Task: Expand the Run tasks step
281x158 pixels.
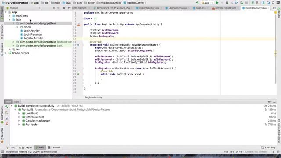Action: coord(19,124)
